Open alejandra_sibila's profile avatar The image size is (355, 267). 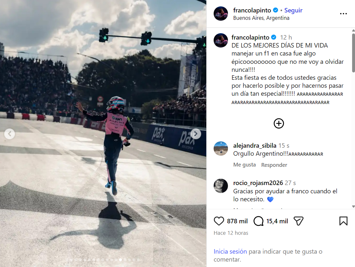pos(221,149)
